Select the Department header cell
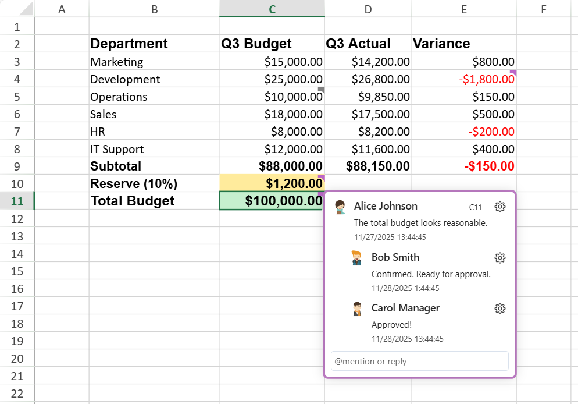This screenshot has height=404, width=578. click(154, 44)
